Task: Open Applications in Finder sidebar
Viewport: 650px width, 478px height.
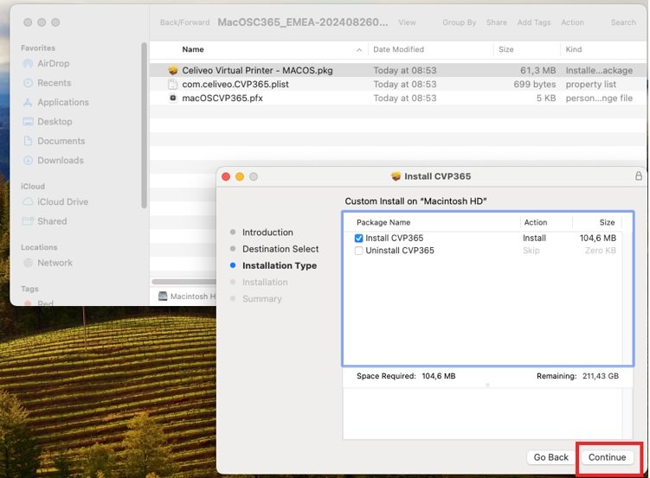Action: coord(63,102)
